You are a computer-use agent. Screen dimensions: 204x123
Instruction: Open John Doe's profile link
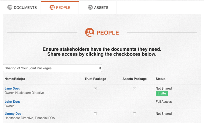coord(12,102)
